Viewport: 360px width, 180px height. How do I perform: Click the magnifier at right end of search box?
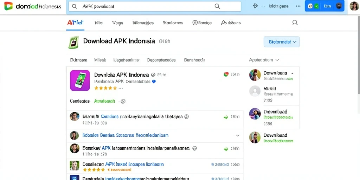click(217, 6)
